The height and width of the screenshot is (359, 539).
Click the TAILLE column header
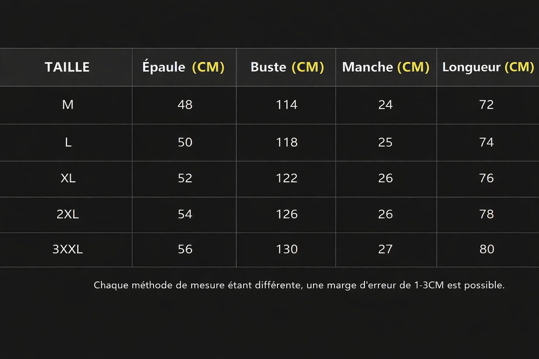(67, 67)
